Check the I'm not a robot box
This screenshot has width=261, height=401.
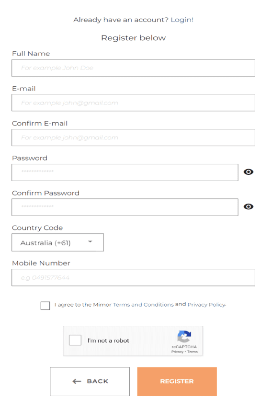click(x=75, y=340)
